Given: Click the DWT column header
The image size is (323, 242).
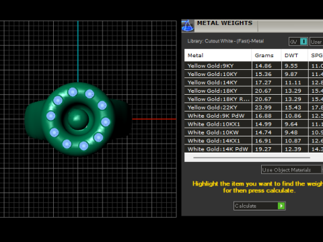Looking at the screenshot, I should [x=295, y=55].
